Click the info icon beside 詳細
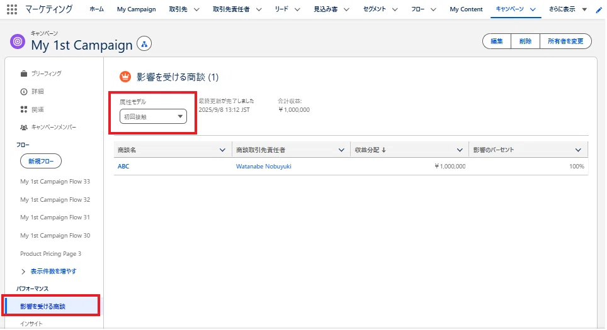 24,92
